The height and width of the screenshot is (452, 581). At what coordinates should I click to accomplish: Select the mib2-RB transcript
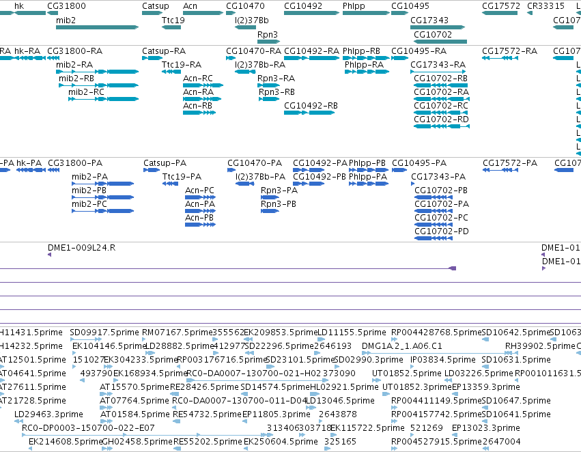tap(98, 85)
